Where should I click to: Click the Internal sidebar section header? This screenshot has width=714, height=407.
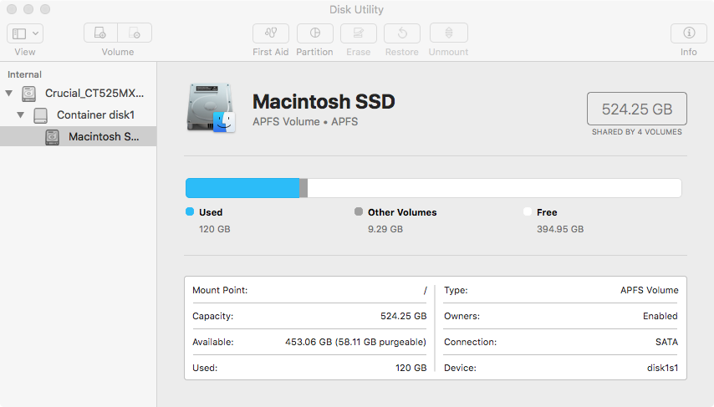coord(24,74)
